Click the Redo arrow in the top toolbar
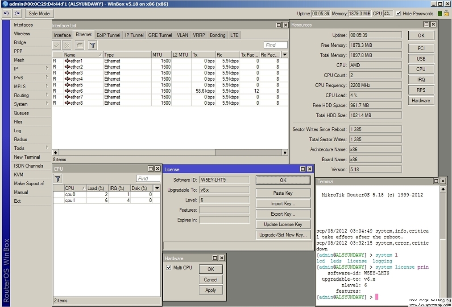452x307 pixels. [x=17, y=13]
